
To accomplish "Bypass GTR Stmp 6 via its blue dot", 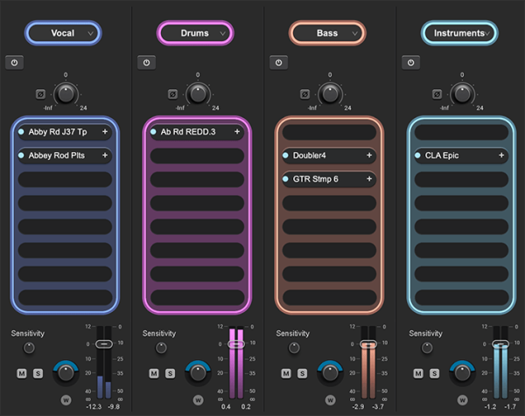I will pyautogui.click(x=285, y=179).
